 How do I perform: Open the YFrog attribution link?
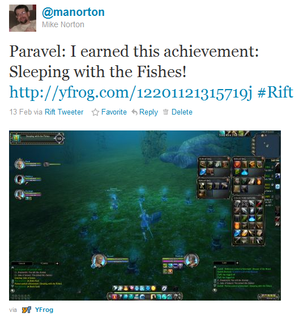tap(44, 310)
